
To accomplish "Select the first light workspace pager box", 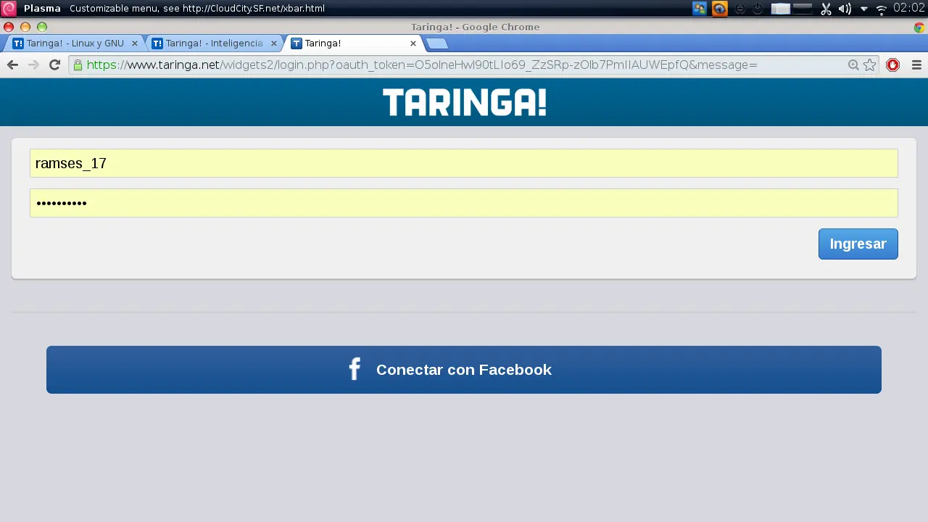I will 780,9.
